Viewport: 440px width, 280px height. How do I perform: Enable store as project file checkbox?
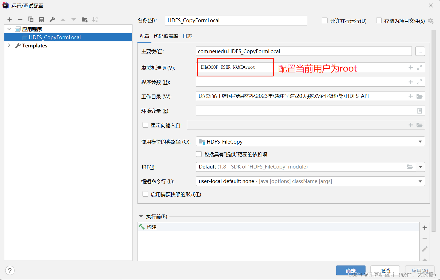pyautogui.click(x=379, y=21)
